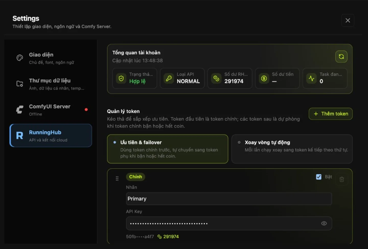Image resolution: width=368 pixels, height=249 pixels.
Task: Delete the Primary token with trash icon
Action: click(x=342, y=179)
